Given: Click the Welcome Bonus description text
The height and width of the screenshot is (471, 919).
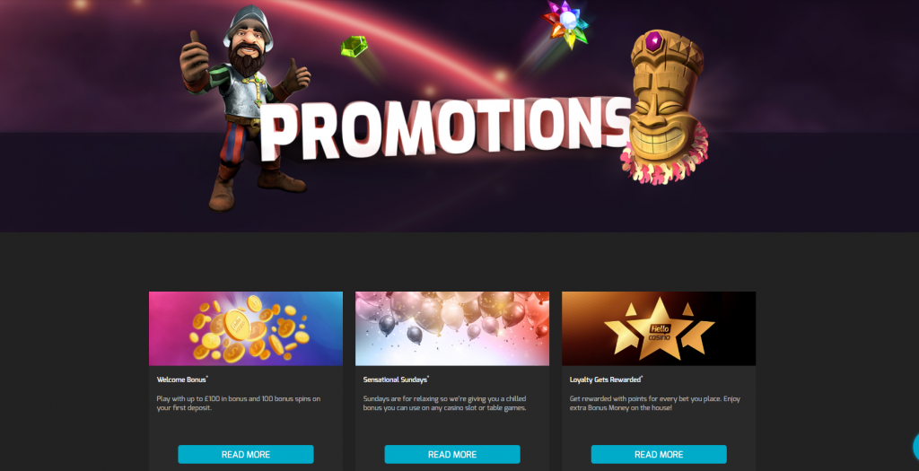Looking at the screenshot, I should click(239, 403).
